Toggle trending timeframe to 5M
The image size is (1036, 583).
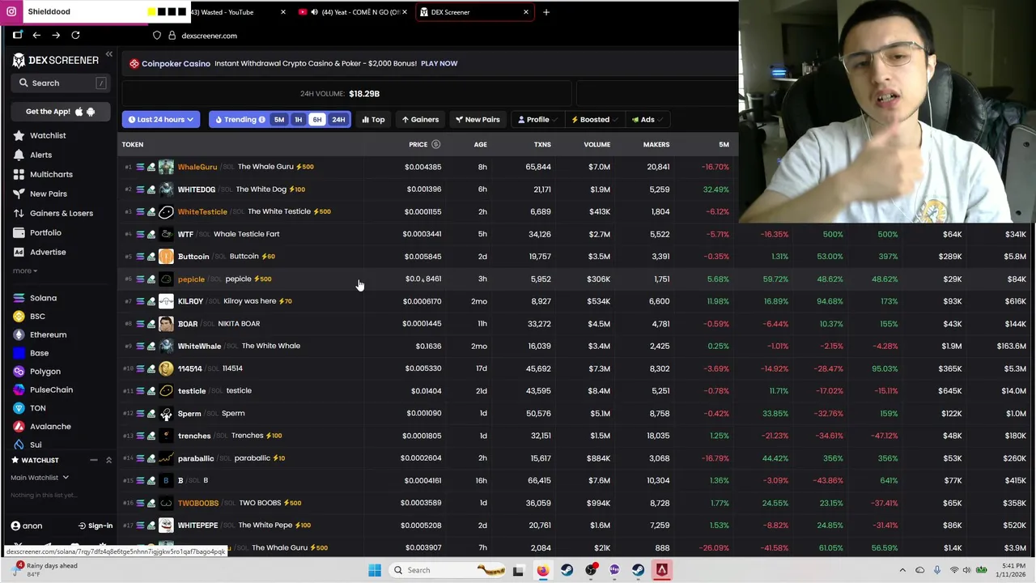pos(279,120)
